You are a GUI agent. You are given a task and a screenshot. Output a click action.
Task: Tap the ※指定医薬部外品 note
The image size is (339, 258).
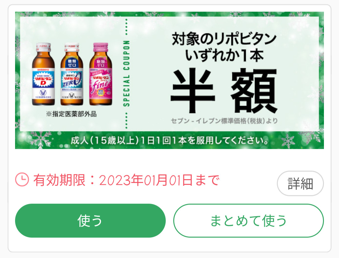tap(71, 114)
